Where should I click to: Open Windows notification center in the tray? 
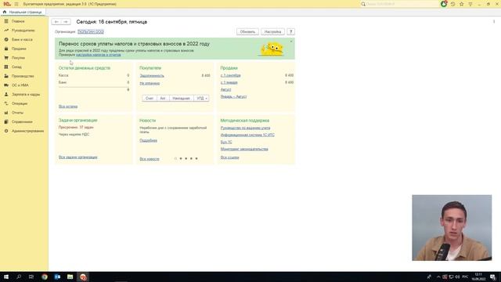tap(492, 277)
